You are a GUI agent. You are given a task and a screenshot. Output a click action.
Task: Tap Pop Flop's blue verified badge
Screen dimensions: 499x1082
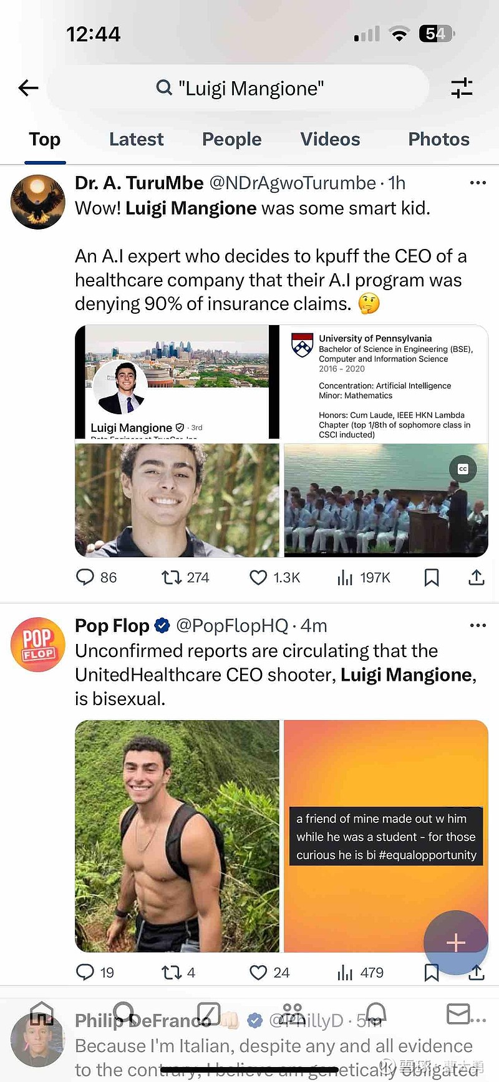[161, 625]
